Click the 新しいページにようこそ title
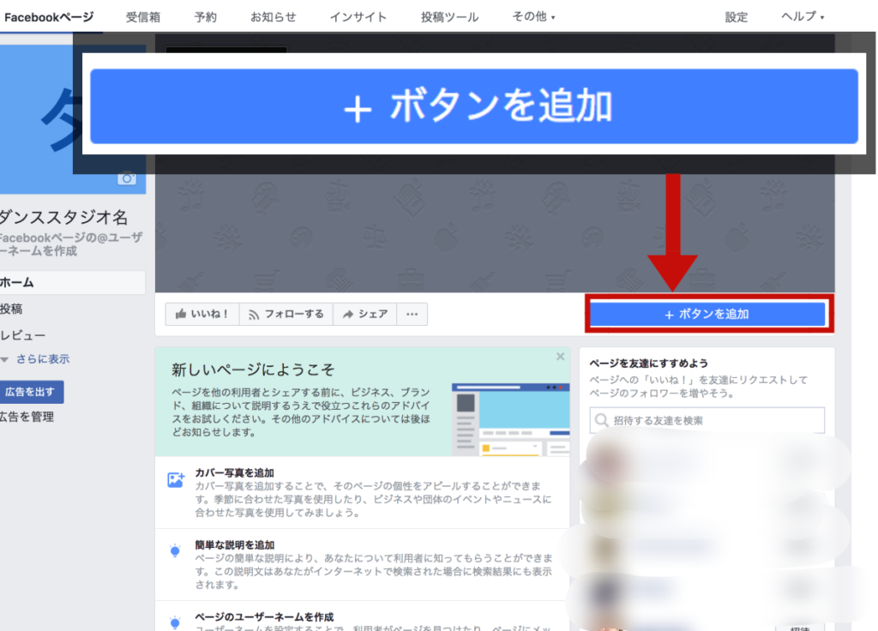 (x=253, y=370)
